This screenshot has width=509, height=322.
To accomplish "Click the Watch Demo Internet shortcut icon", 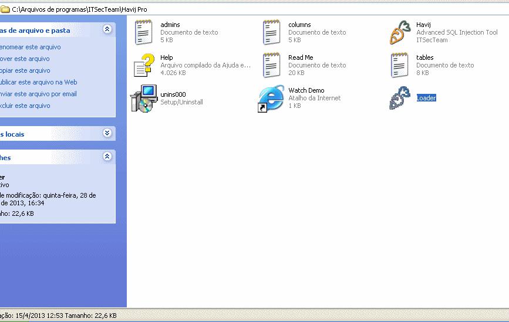I will pyautogui.click(x=271, y=99).
